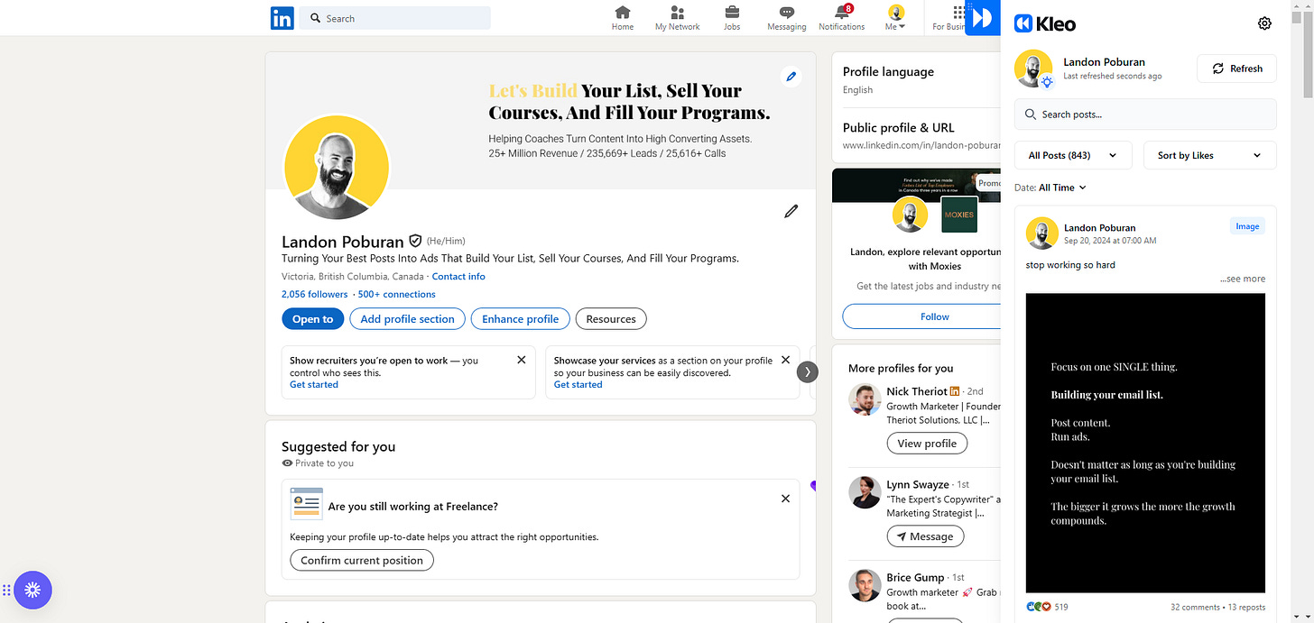Message Lynn Swayze
Viewport: 1314px width, 623px height.
point(925,536)
